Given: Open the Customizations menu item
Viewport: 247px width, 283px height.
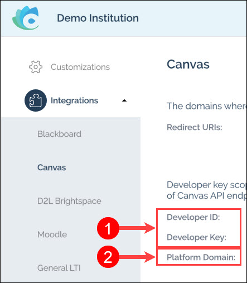Looking at the screenshot, I should (80, 67).
